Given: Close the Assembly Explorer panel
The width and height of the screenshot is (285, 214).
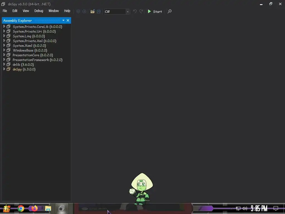Looking at the screenshot, I should (68, 20).
